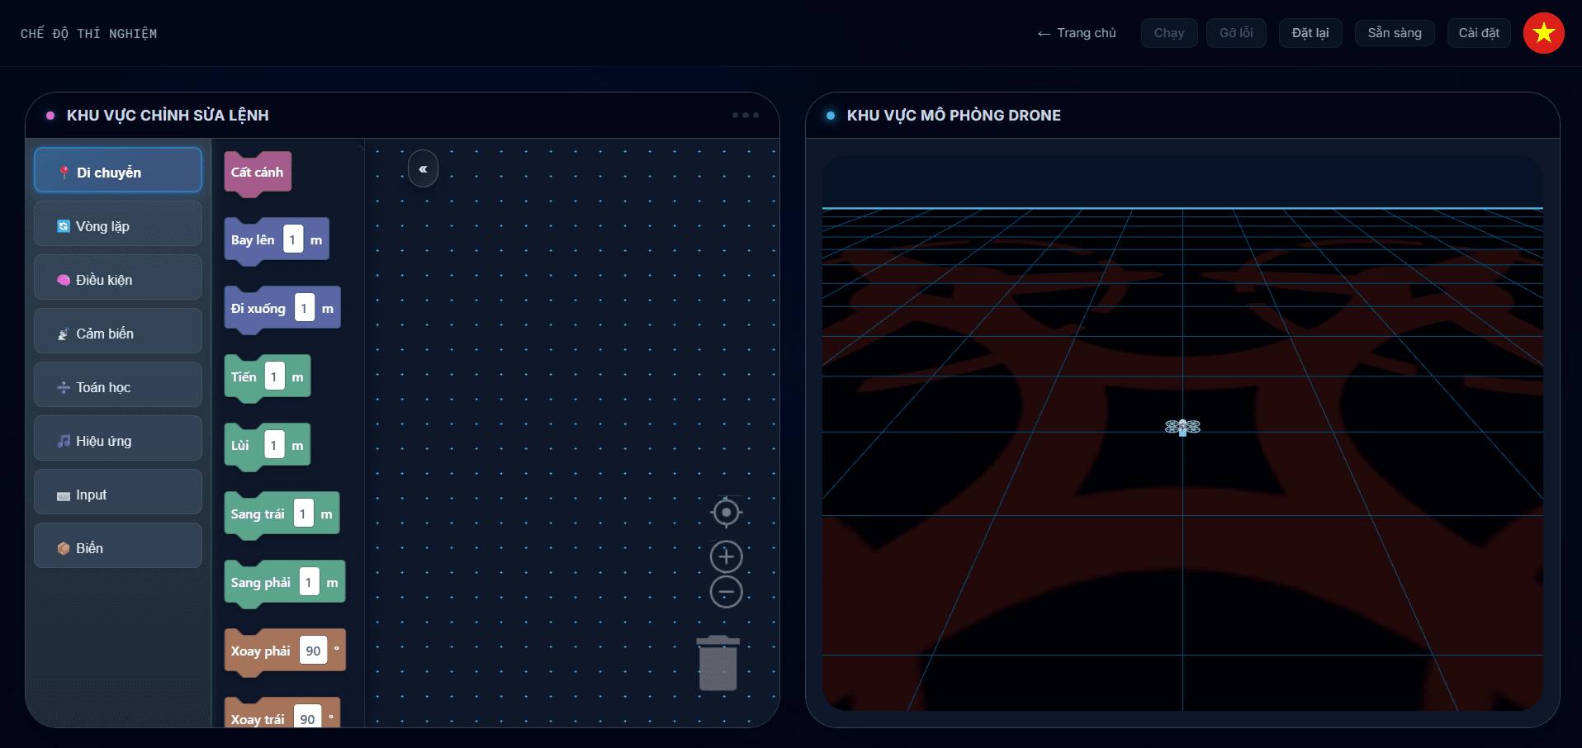Center the workspace with the crosshair icon

click(727, 513)
